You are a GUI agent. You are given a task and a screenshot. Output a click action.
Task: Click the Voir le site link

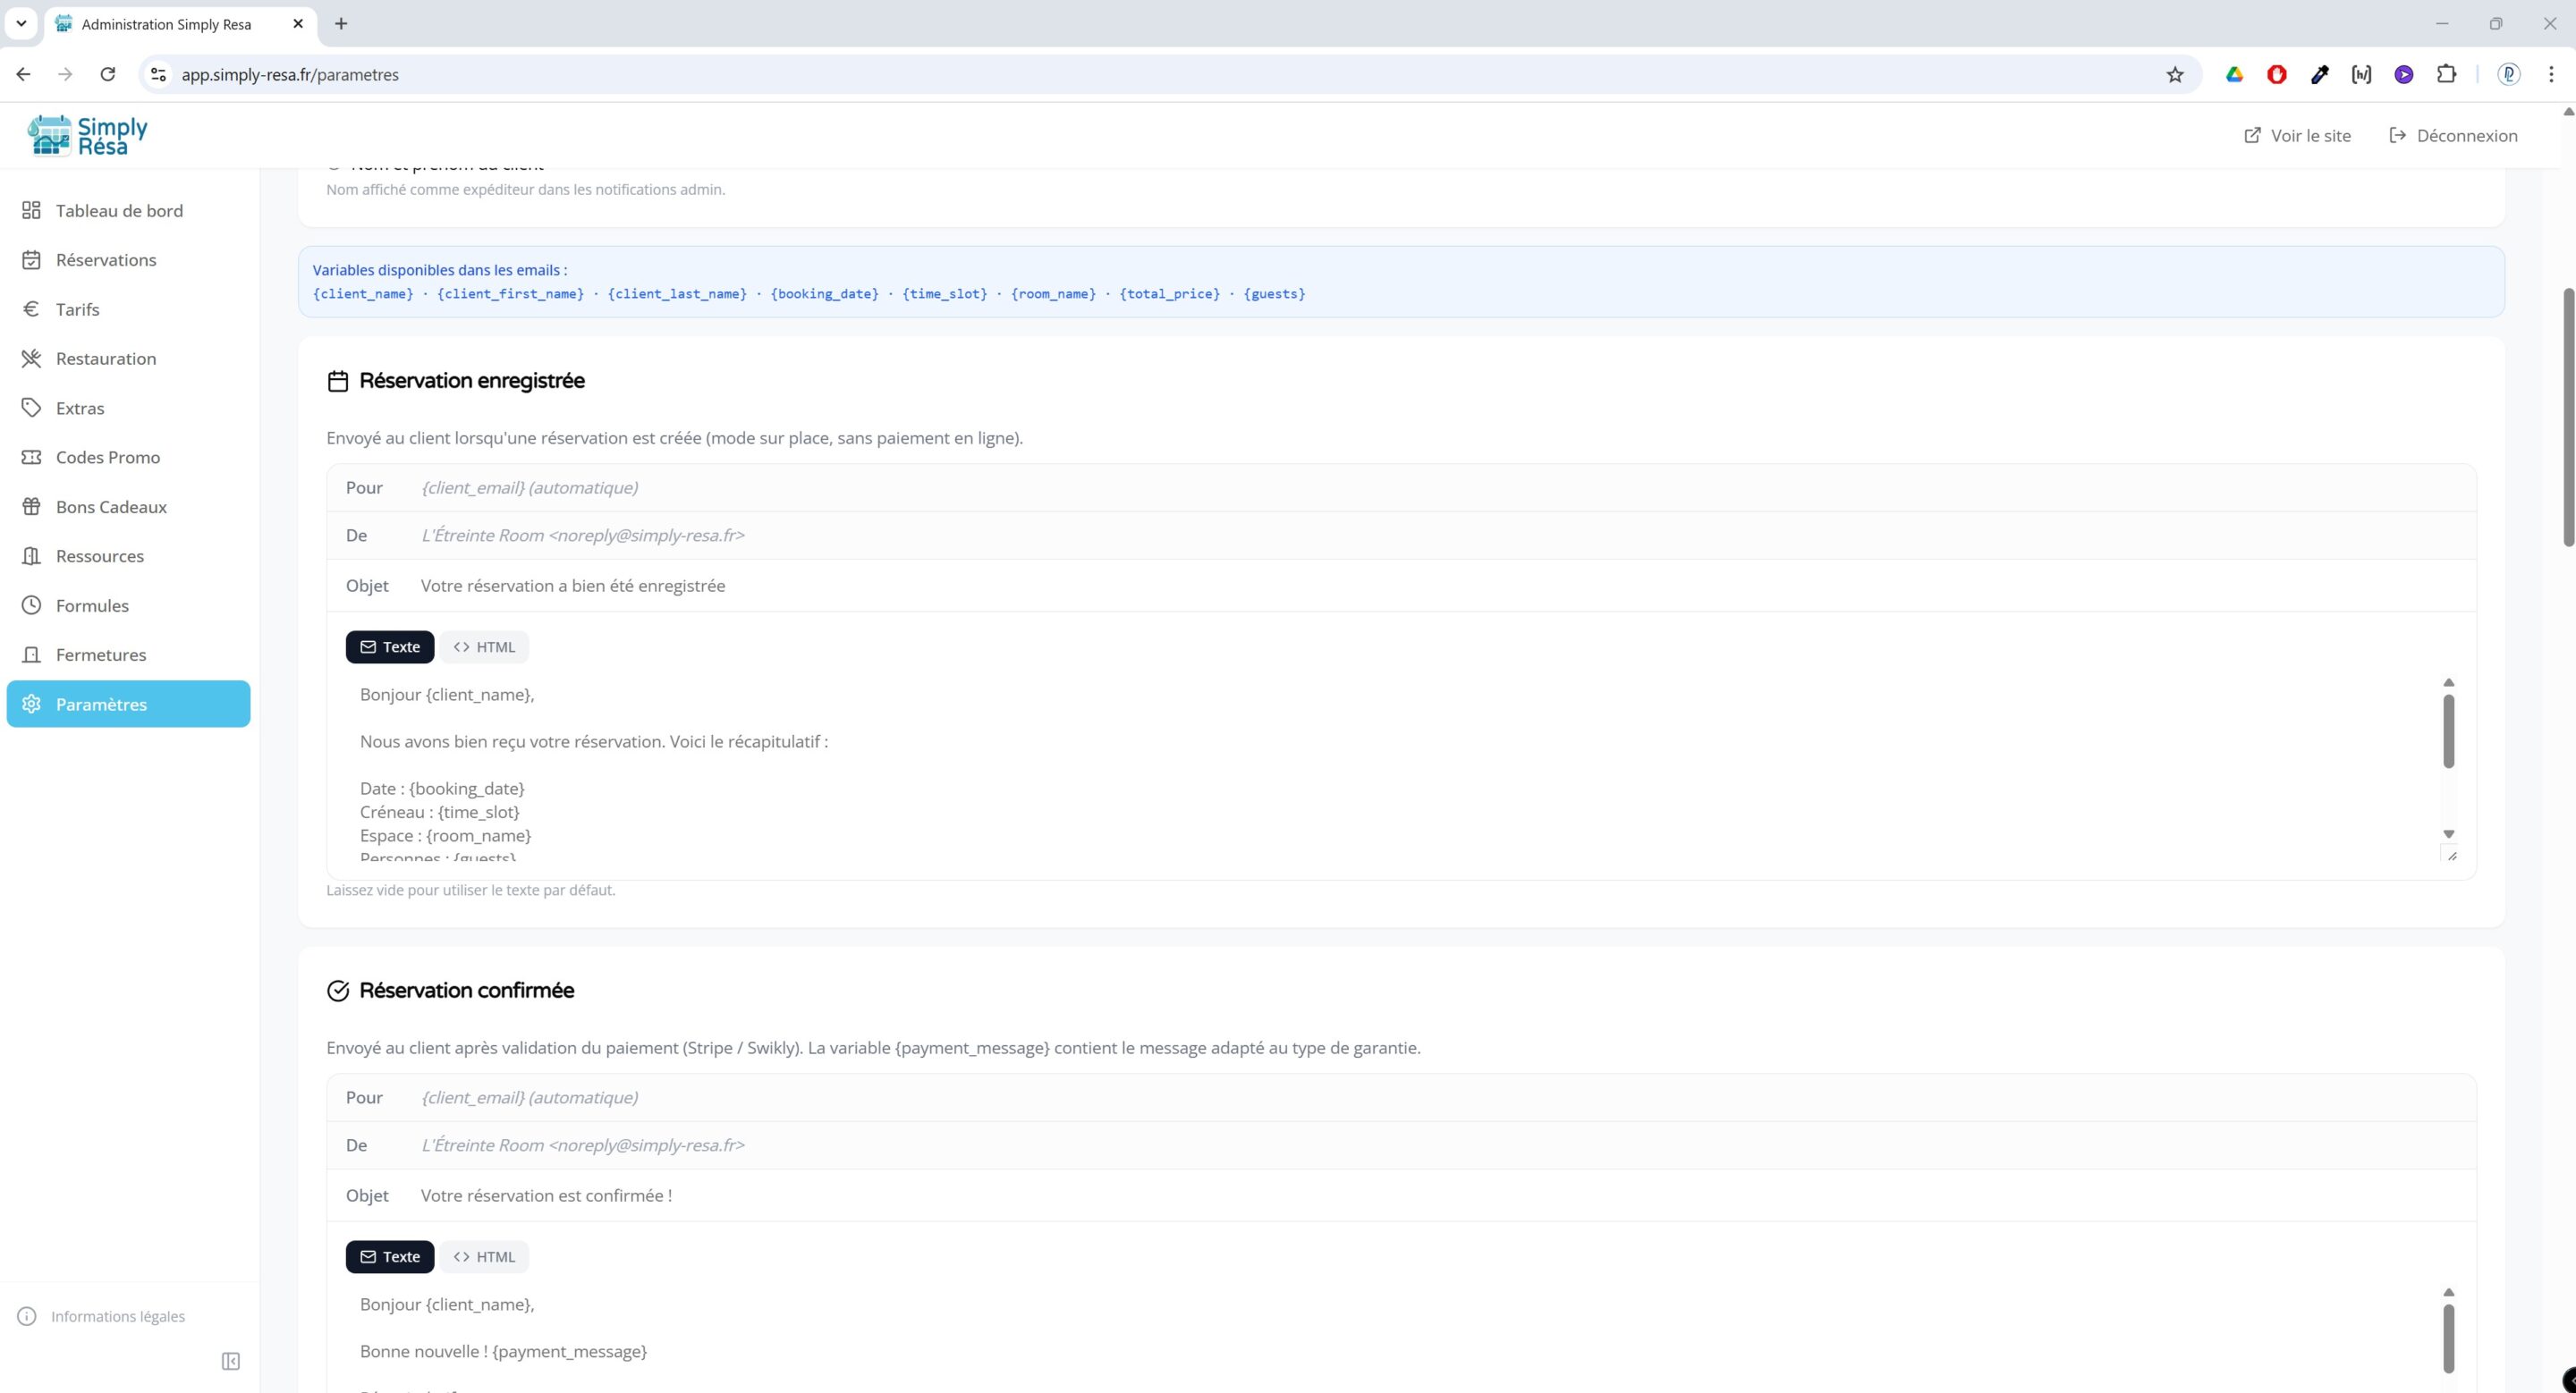[x=2297, y=136]
